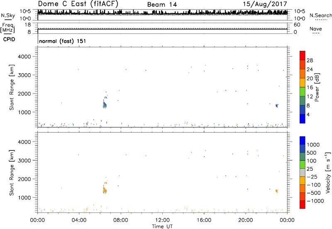
Task: Click the 'Nave' legend label
Action: 316,29
